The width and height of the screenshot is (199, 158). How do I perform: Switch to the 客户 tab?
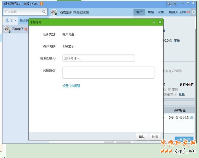tap(139, 12)
